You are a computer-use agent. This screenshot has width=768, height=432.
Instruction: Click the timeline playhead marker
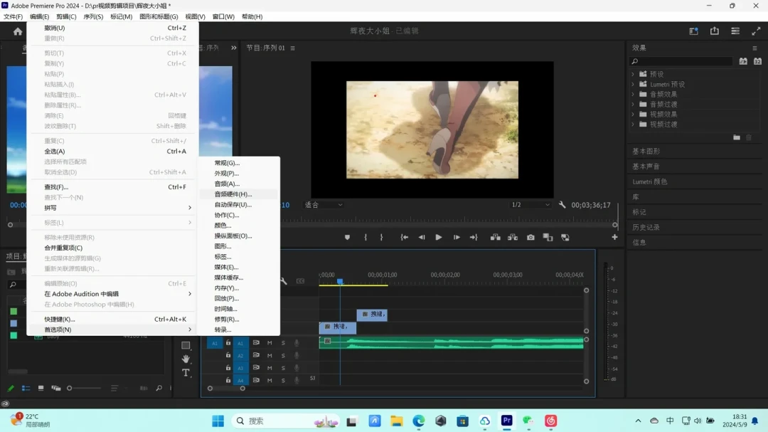(x=340, y=281)
